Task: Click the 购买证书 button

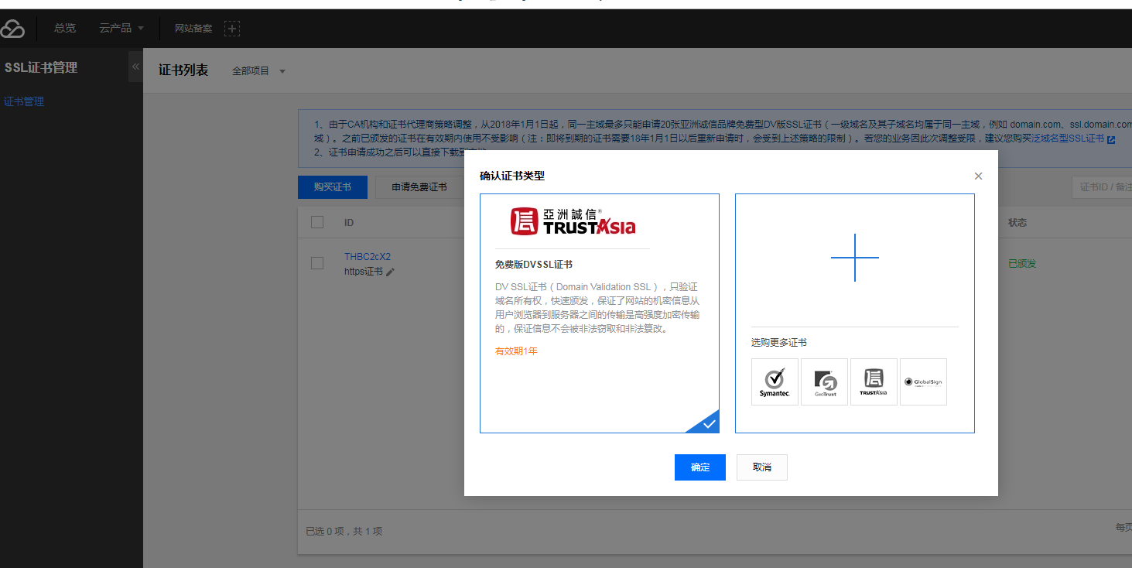Action: (x=333, y=187)
